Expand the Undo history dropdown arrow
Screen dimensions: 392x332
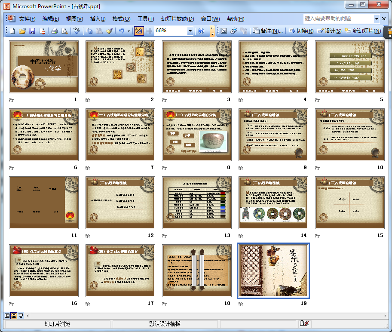tap(129, 31)
